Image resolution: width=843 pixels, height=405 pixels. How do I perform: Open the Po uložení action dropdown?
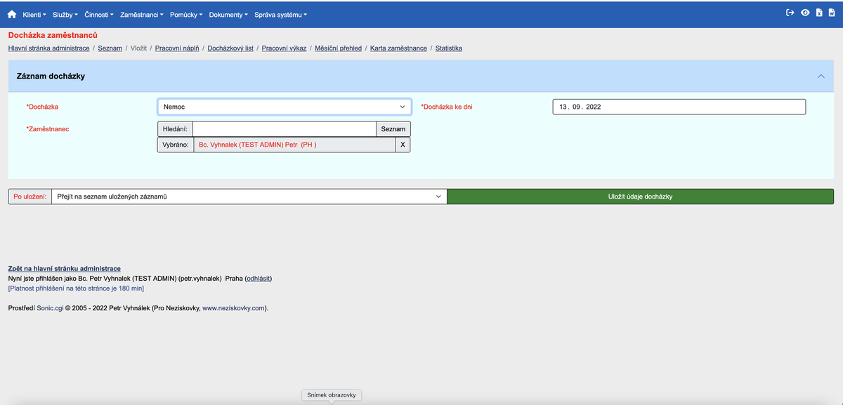coord(249,197)
